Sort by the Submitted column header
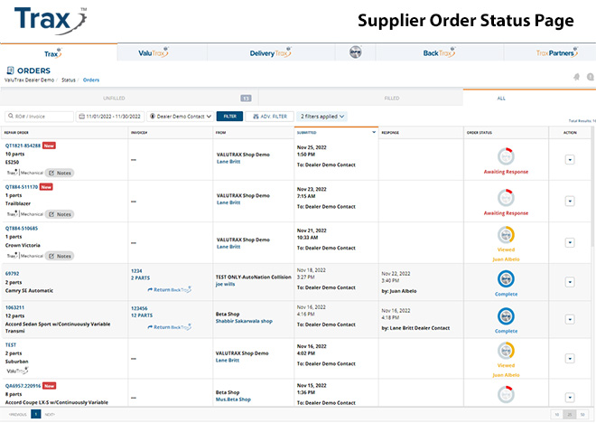This screenshot has width=596, height=423. [336, 132]
